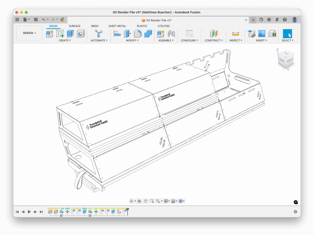Expand the CREATE dropdown menu
The image size is (314, 235).
(x=65, y=40)
